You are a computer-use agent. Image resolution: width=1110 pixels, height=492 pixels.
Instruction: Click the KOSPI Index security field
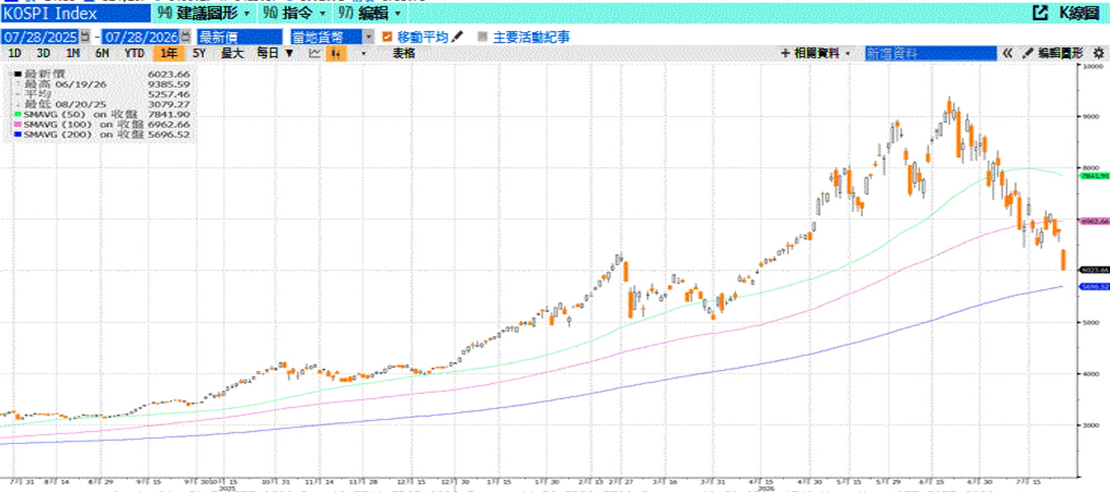(x=76, y=13)
